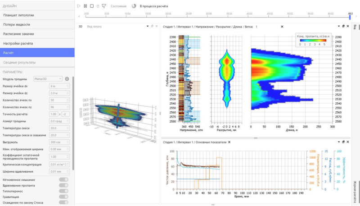The height and width of the screenshot is (206, 360).
Task: Toggle the Гравитация switch
Action: coord(64,197)
